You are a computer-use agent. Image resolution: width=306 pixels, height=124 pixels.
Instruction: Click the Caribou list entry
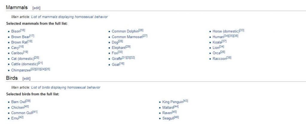(17, 53)
